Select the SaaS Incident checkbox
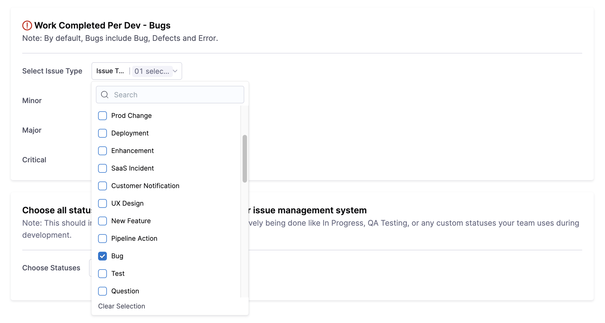The height and width of the screenshot is (323, 605). (102, 168)
